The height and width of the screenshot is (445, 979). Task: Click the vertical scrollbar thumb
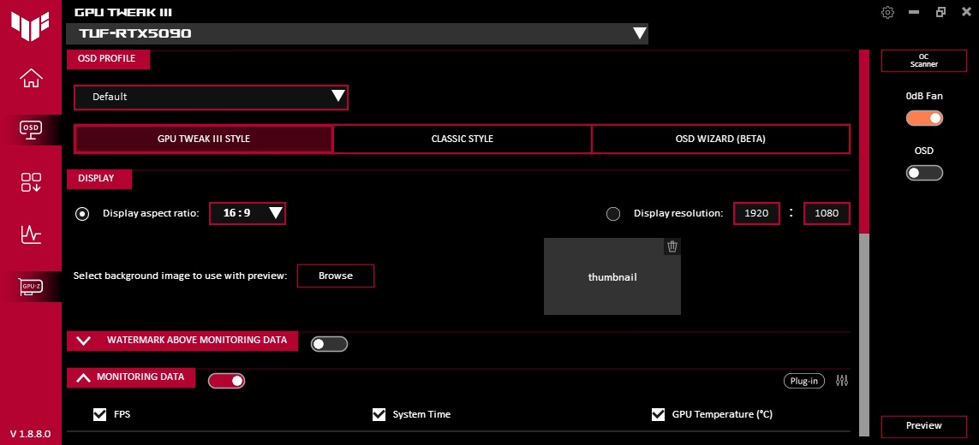[864, 140]
